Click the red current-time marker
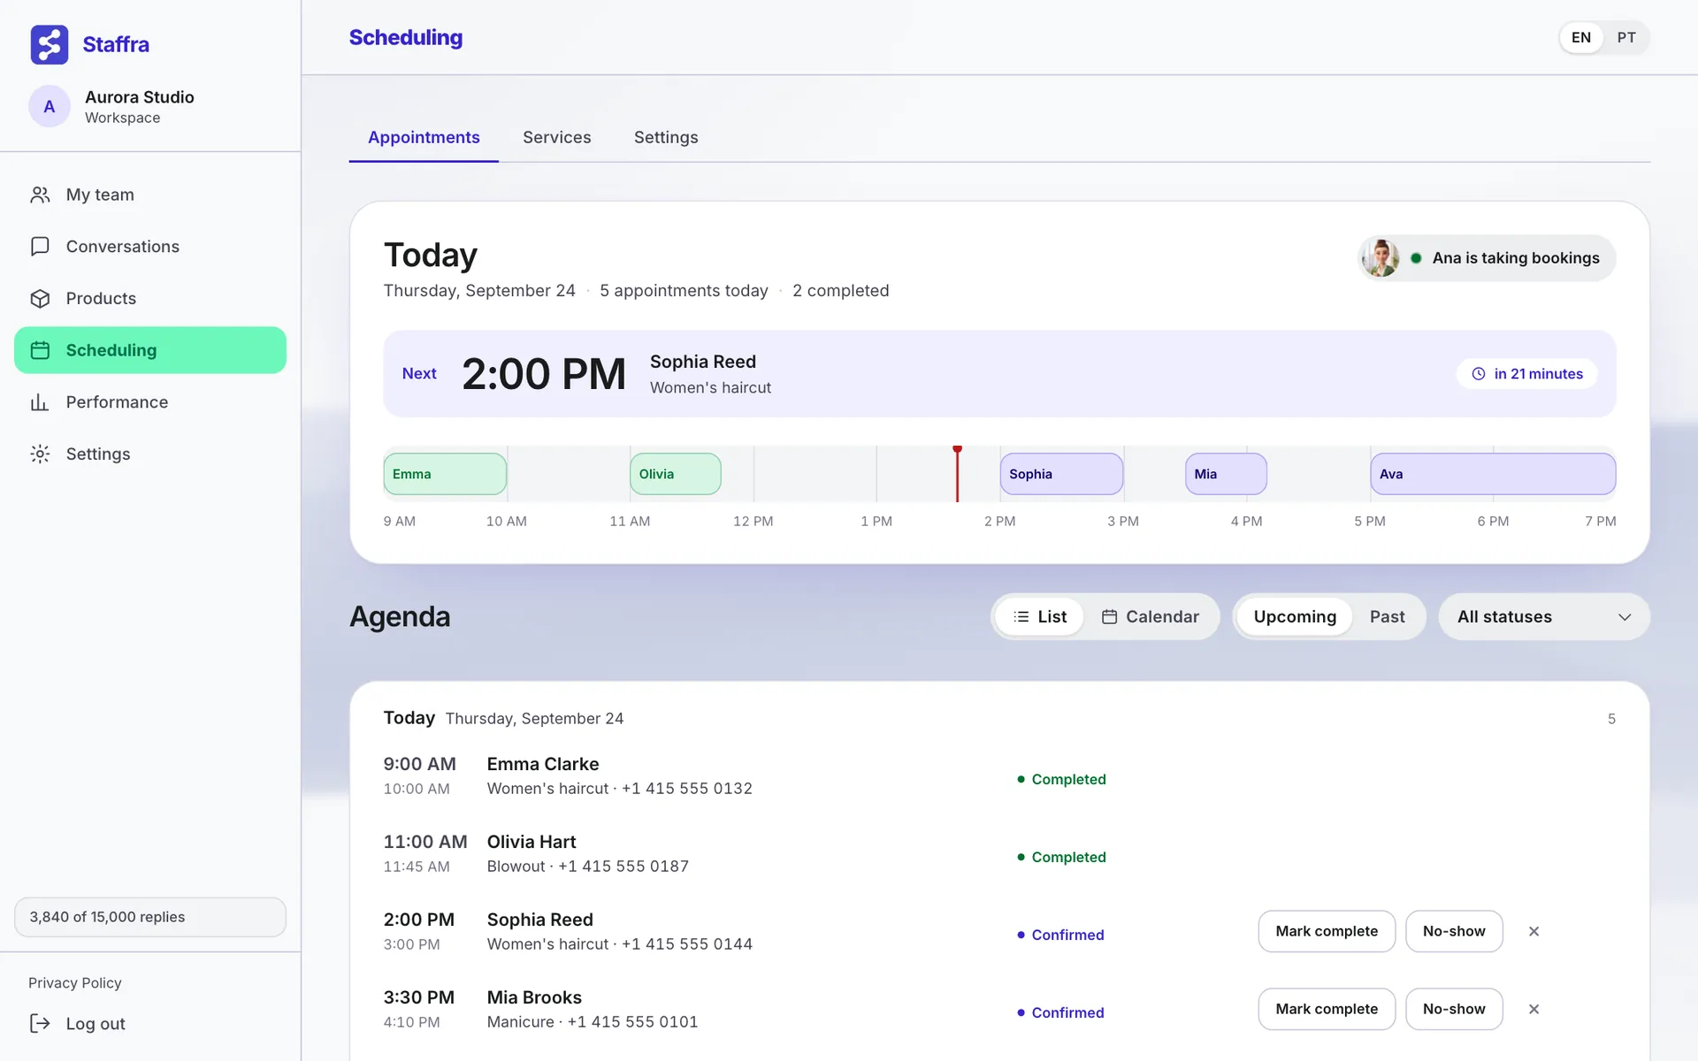Screen dimensions: 1698x1061 coord(957,474)
